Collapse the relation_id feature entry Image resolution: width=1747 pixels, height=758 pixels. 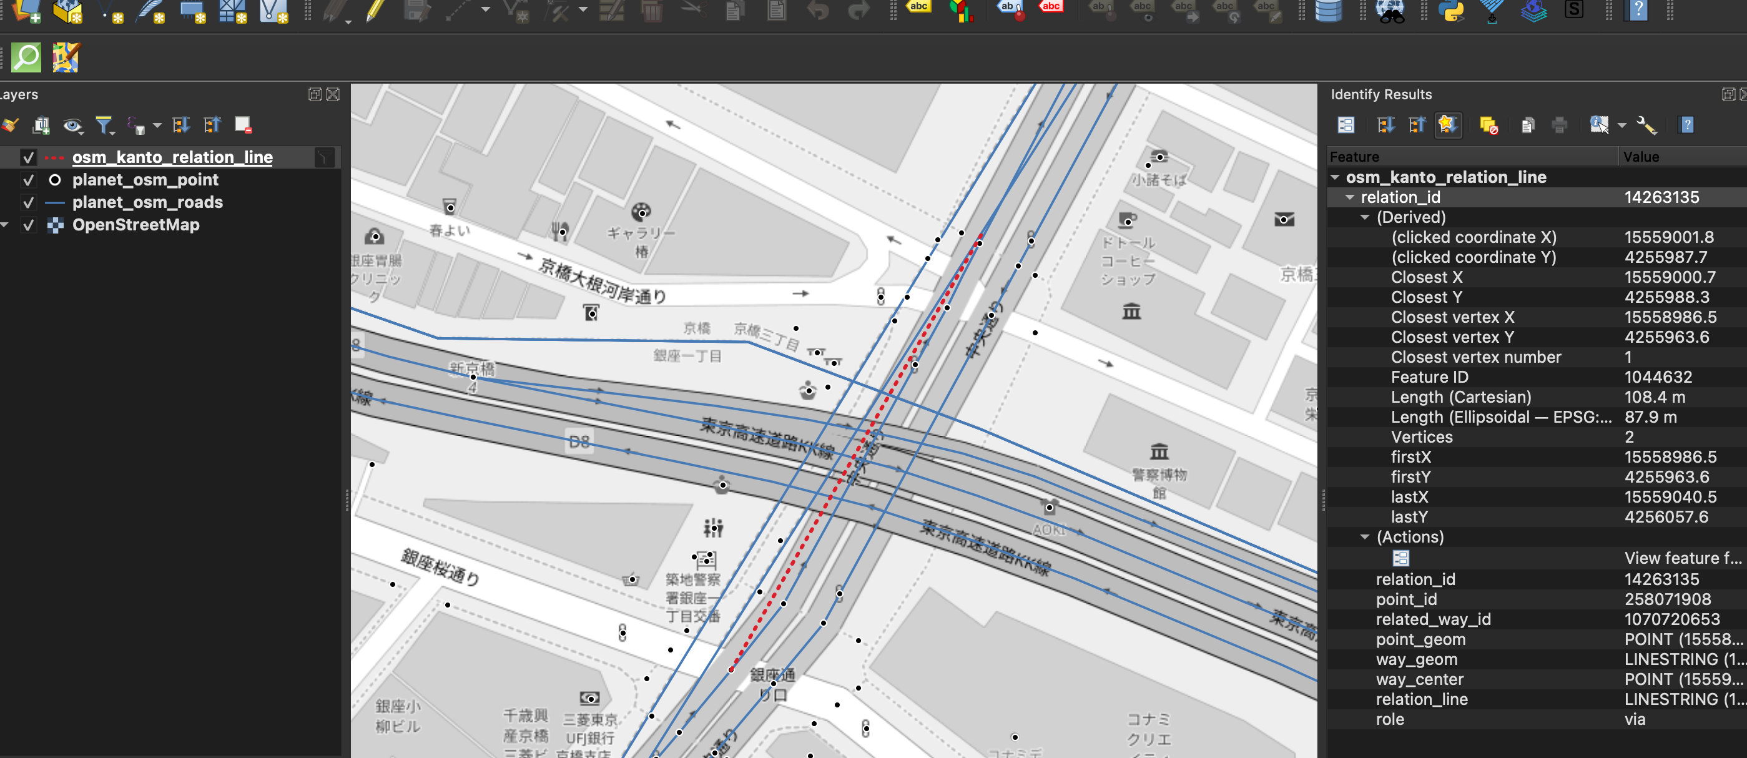pos(1349,197)
